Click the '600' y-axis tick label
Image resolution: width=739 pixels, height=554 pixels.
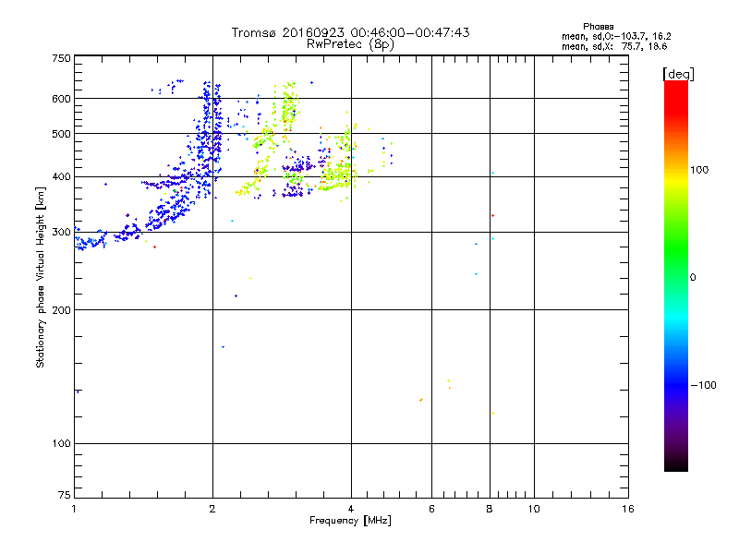point(61,99)
